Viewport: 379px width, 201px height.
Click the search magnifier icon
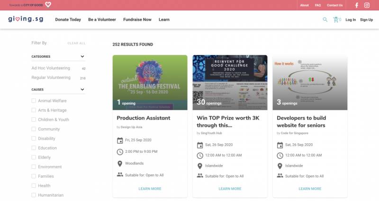[325, 20]
